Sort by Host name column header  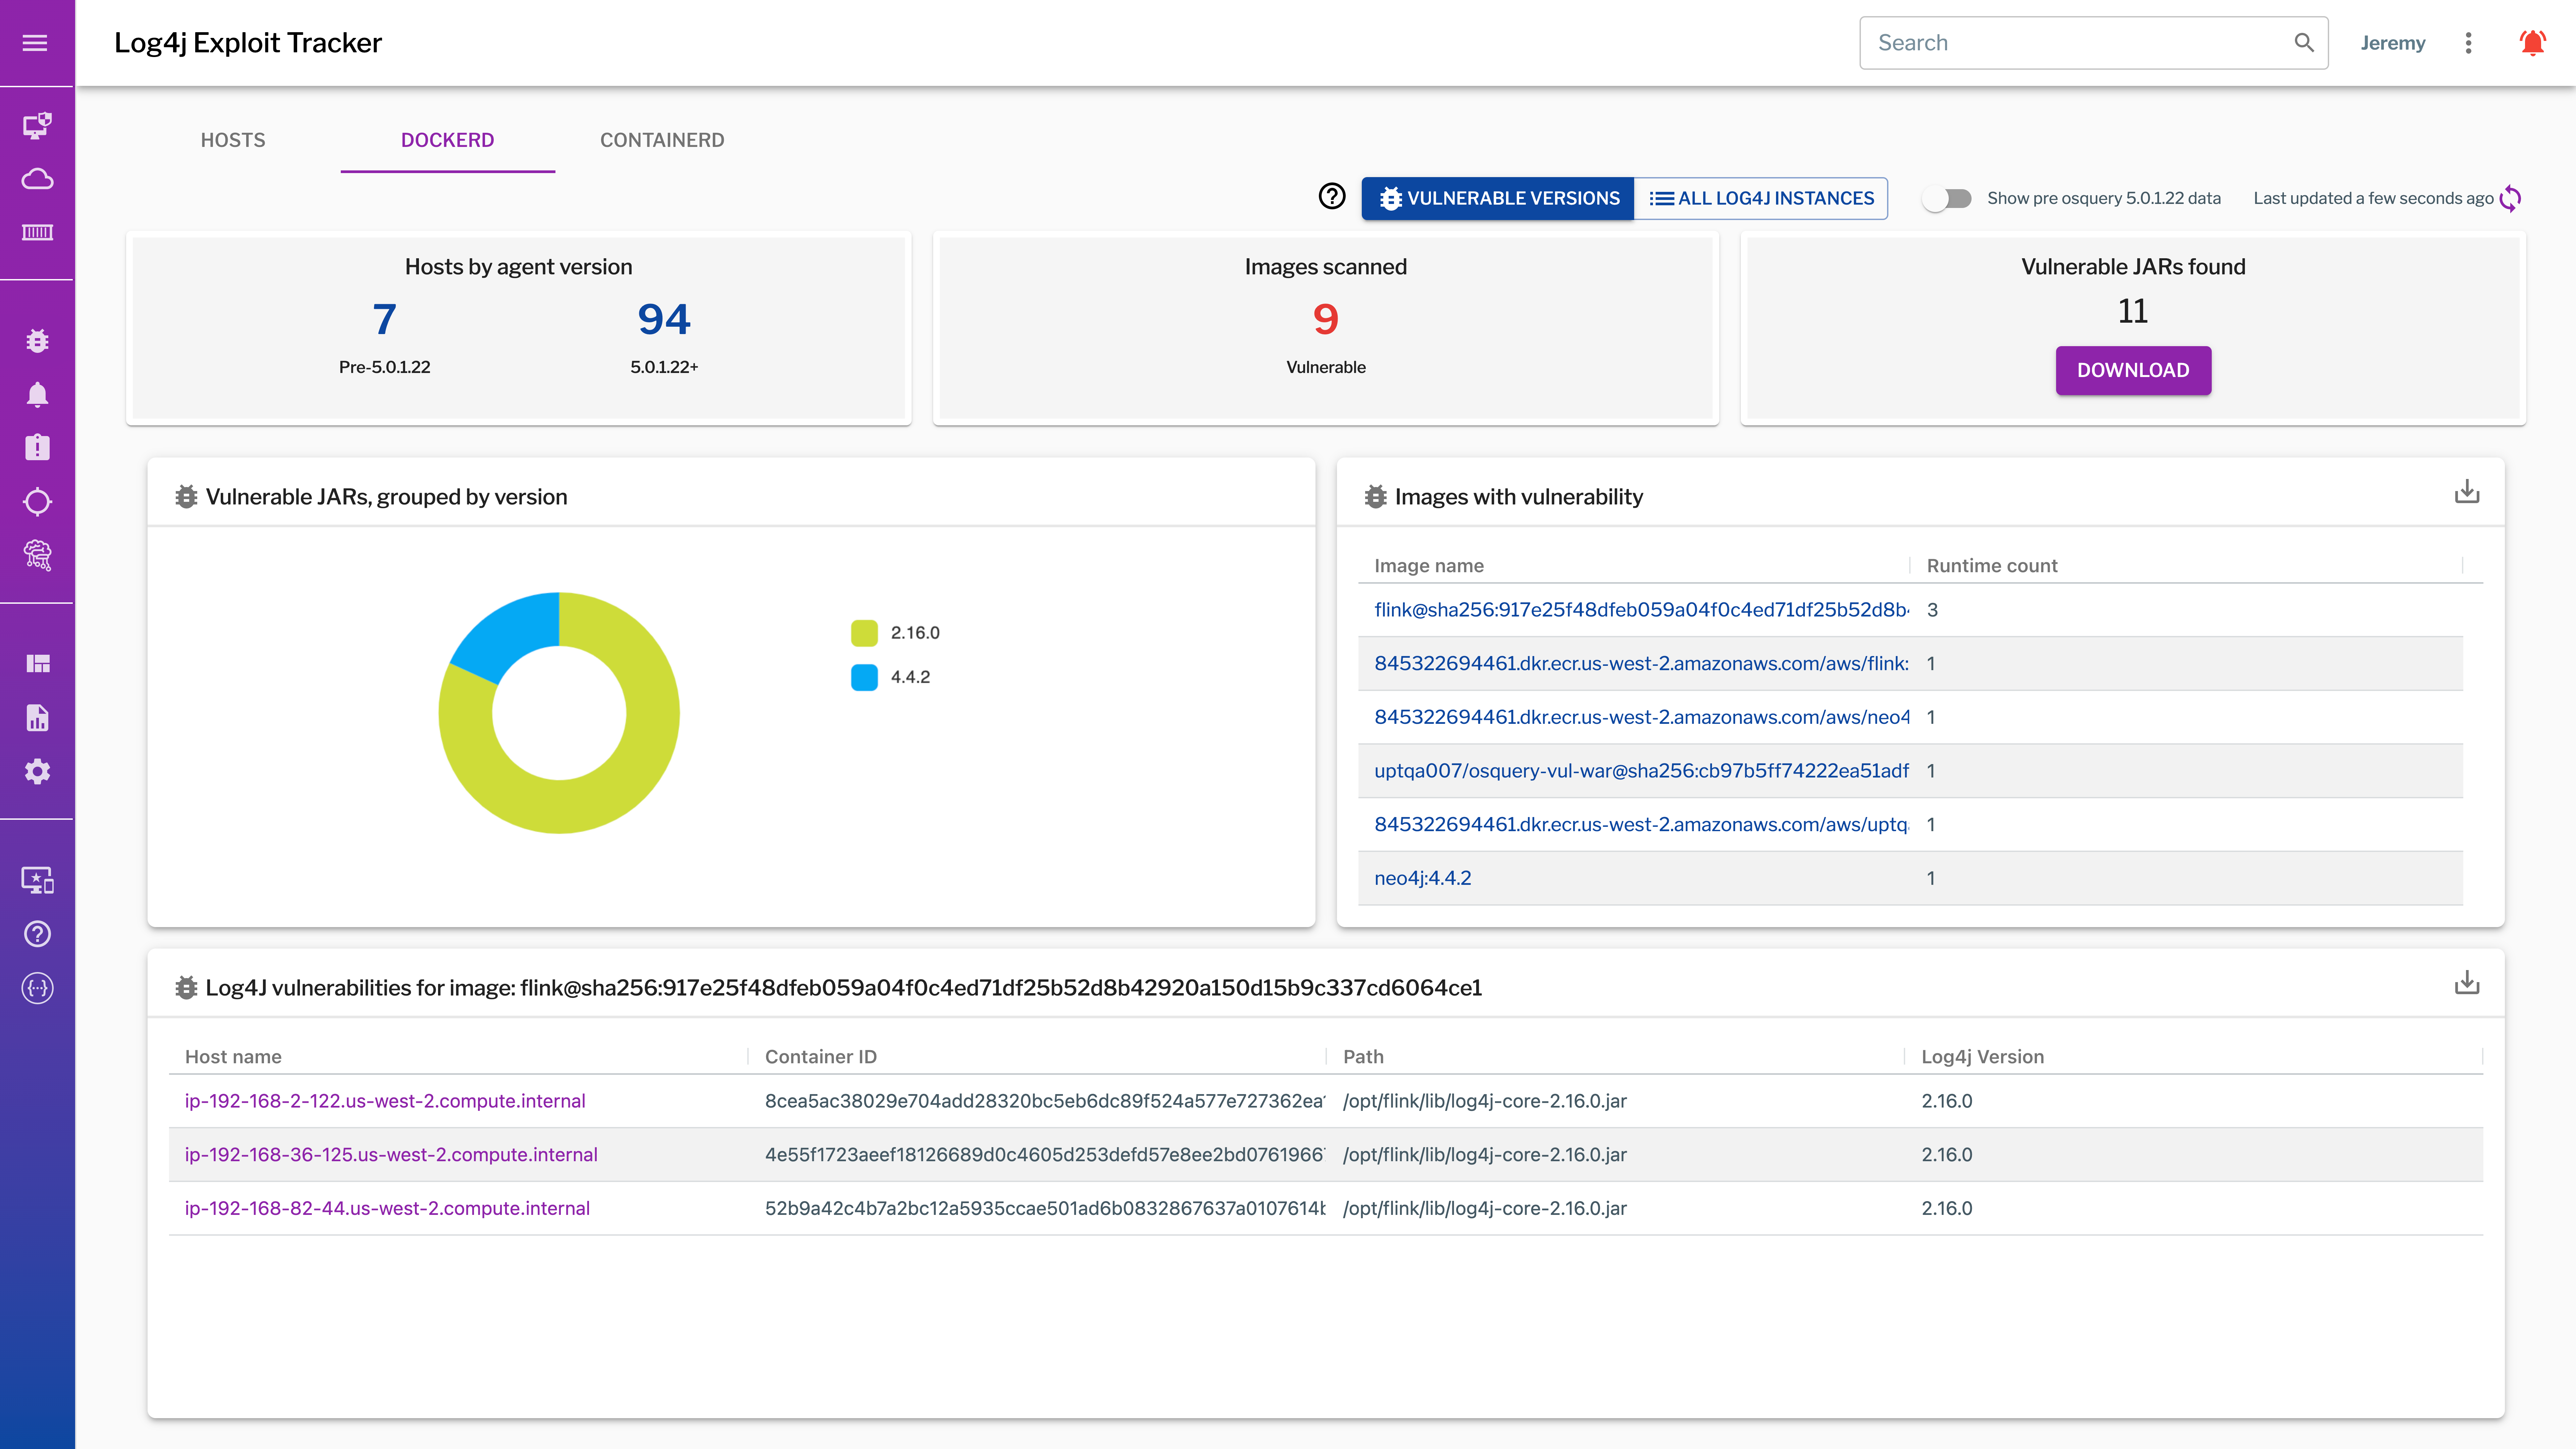[233, 1057]
